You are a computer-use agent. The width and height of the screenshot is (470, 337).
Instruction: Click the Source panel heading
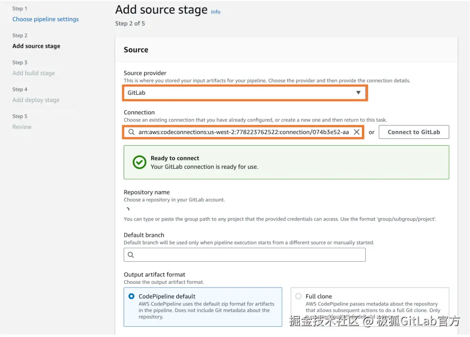point(136,50)
